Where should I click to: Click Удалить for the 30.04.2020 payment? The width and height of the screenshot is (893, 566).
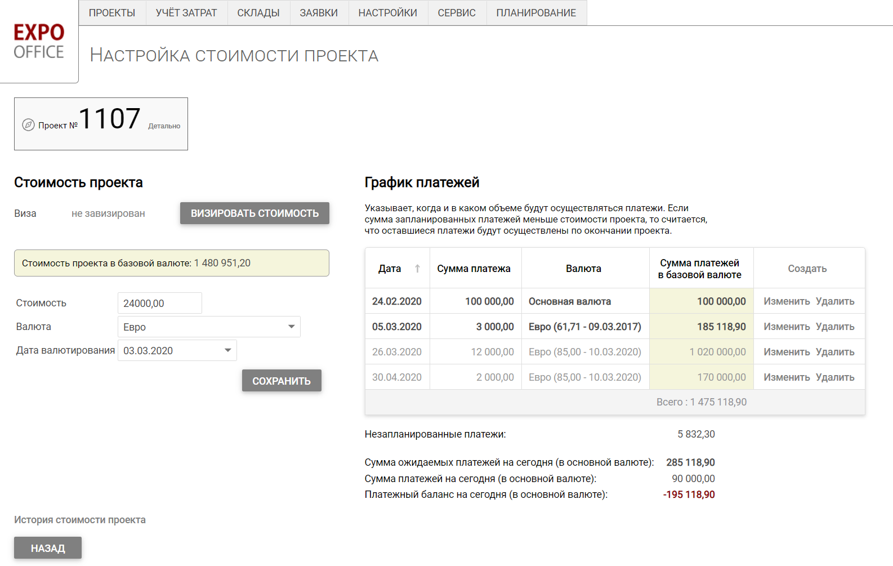coord(834,377)
